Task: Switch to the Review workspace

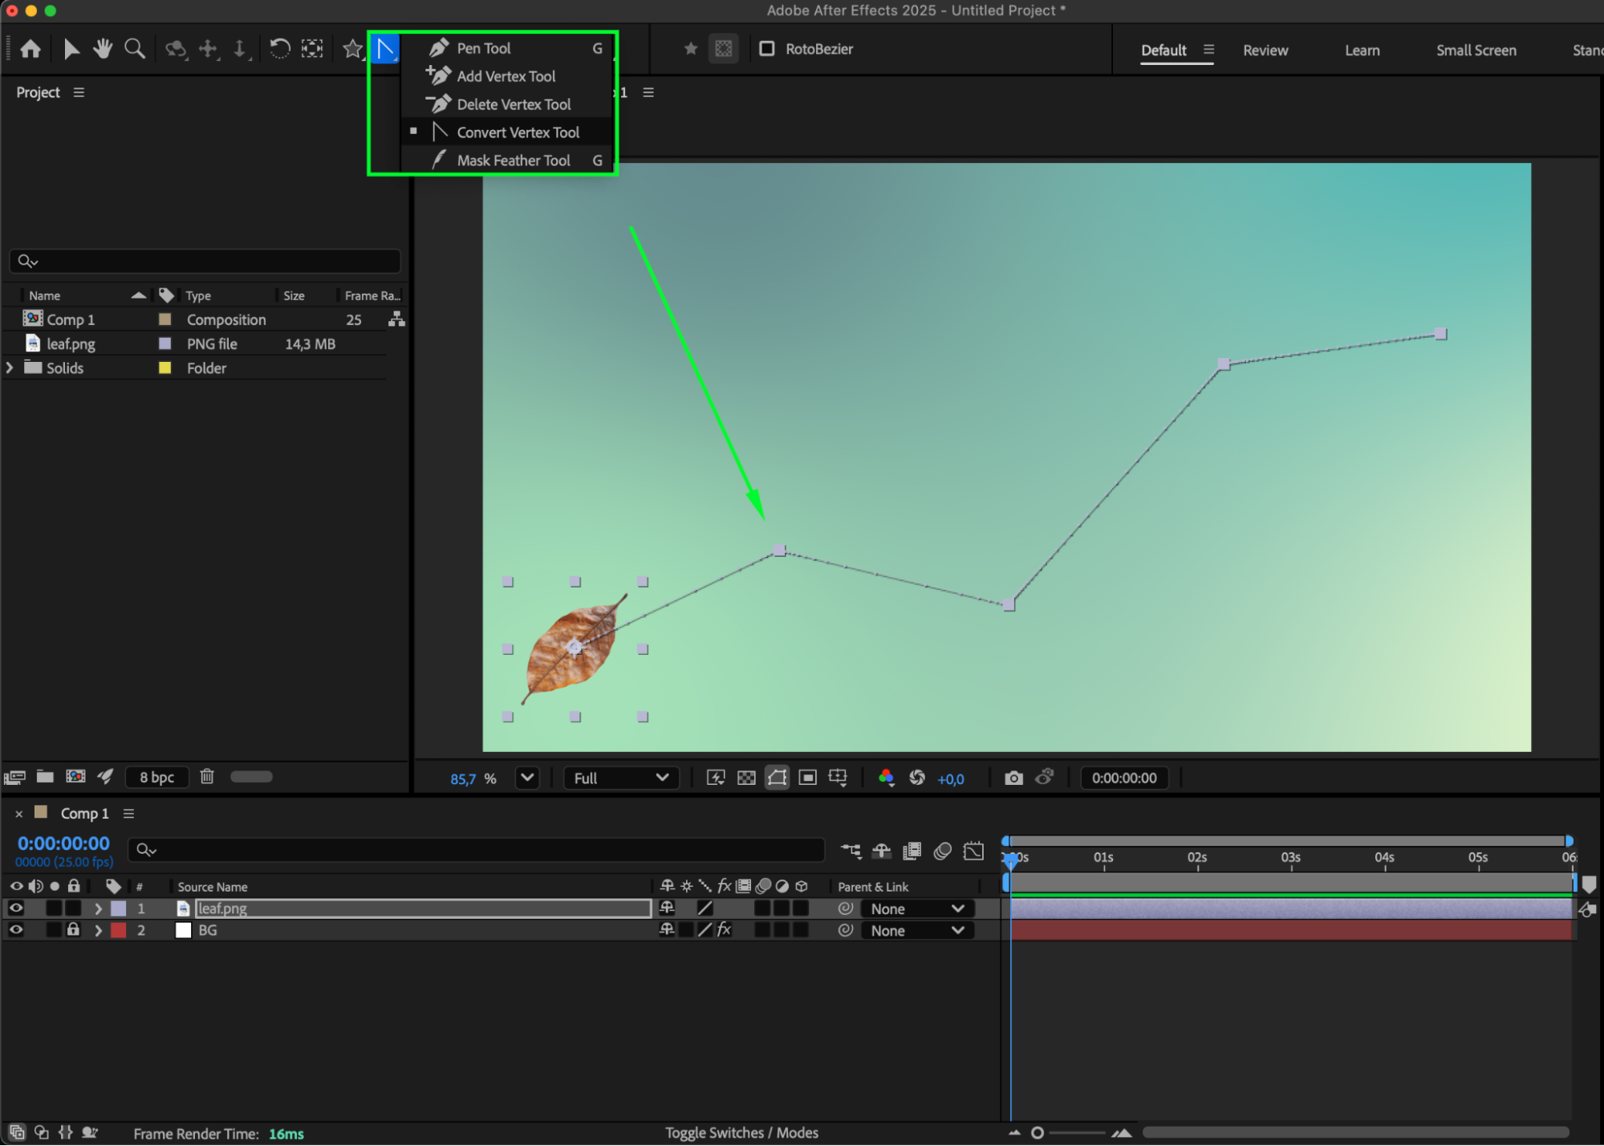Action: pyautogui.click(x=1265, y=50)
